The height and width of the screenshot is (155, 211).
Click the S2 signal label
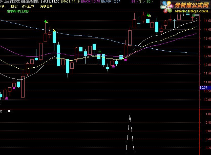tap(150, 2)
